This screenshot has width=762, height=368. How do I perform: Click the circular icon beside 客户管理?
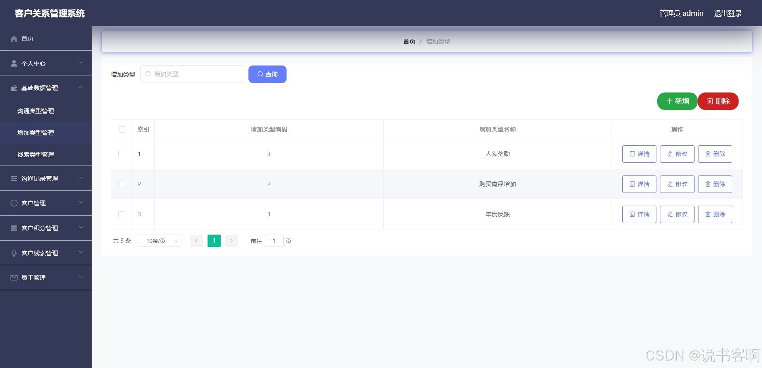tap(14, 203)
